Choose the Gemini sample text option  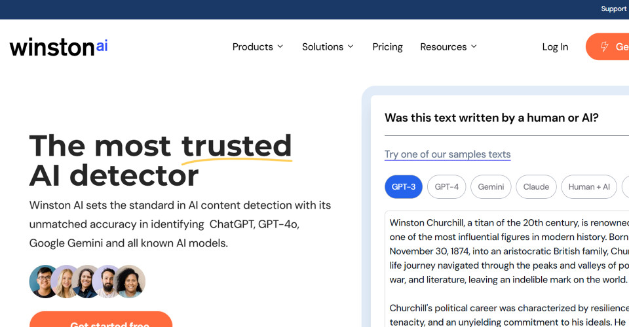(x=491, y=187)
